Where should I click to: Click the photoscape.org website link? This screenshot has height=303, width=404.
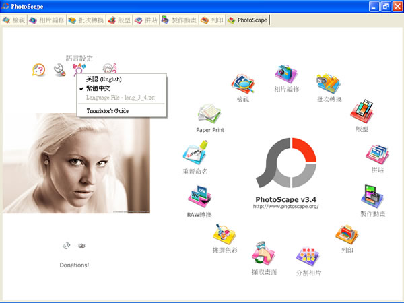[x=285, y=206]
